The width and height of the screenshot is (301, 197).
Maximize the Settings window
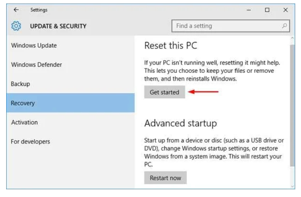(x=267, y=10)
